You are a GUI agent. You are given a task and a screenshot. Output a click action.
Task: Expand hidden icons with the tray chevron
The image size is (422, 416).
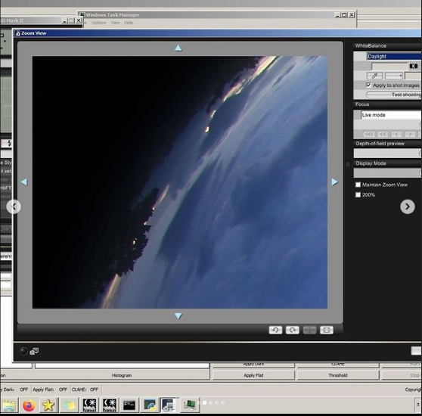click(x=418, y=405)
